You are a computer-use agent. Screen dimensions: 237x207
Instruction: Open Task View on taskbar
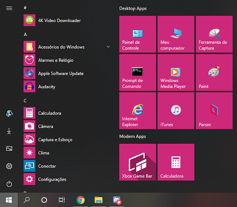(62, 200)
